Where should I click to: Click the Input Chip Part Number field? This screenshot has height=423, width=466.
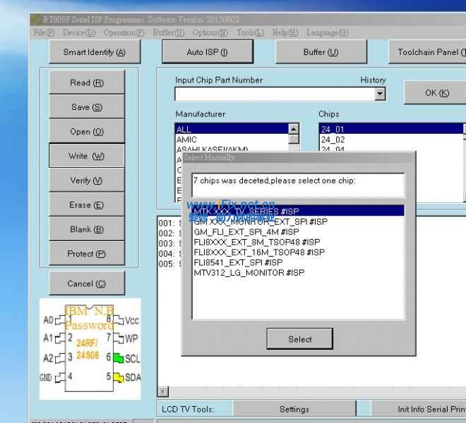coord(274,94)
